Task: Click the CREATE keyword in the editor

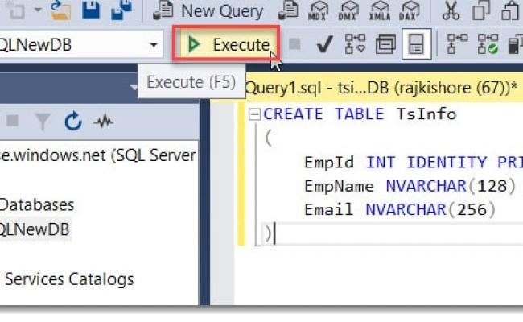Action: coord(293,114)
